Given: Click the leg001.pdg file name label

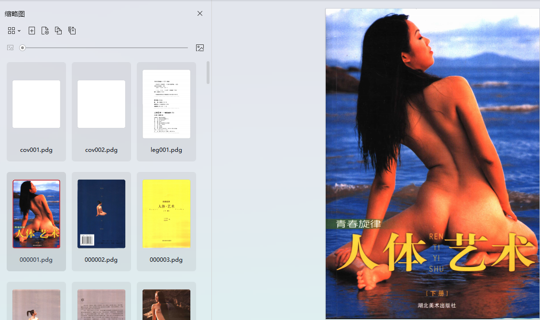Looking at the screenshot, I should pos(166,150).
